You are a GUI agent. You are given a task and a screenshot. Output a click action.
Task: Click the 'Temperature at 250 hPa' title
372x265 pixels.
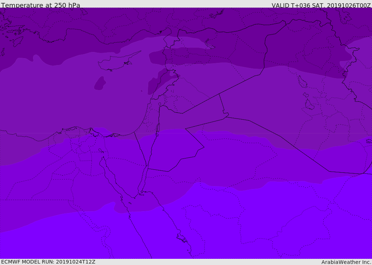click(41, 5)
